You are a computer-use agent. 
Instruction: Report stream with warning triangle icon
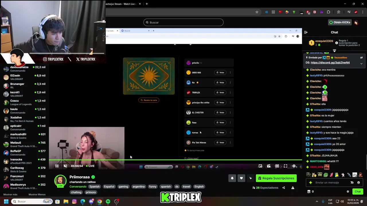293,188
